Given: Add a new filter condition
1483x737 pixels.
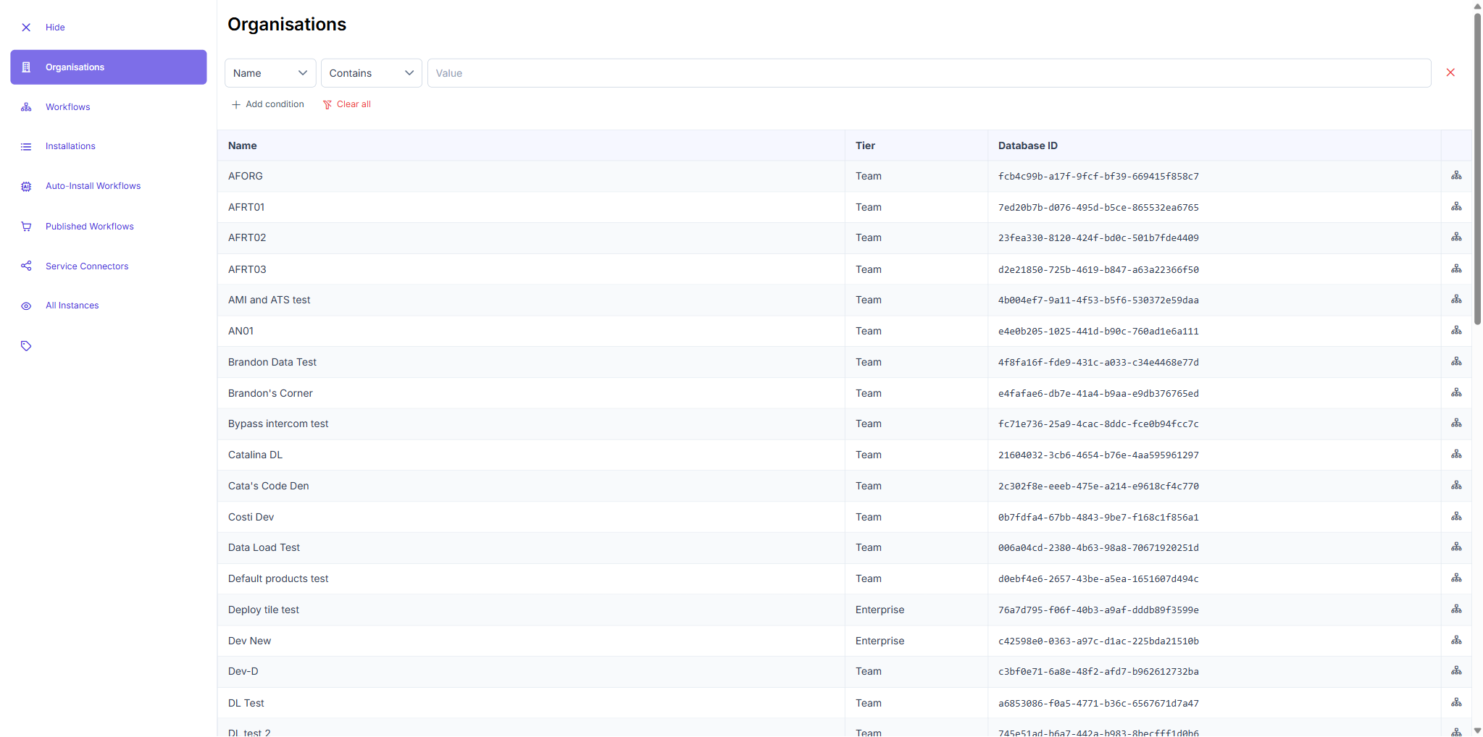Looking at the screenshot, I should [x=267, y=104].
